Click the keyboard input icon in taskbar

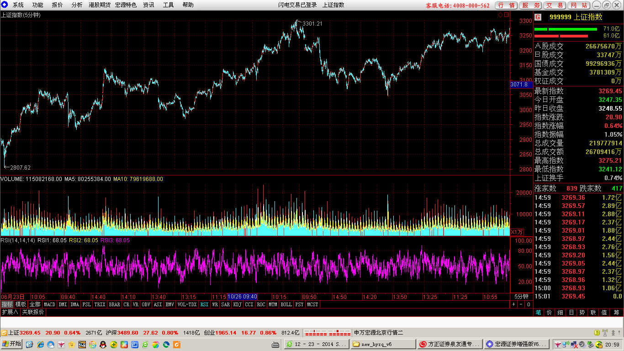[275, 344]
